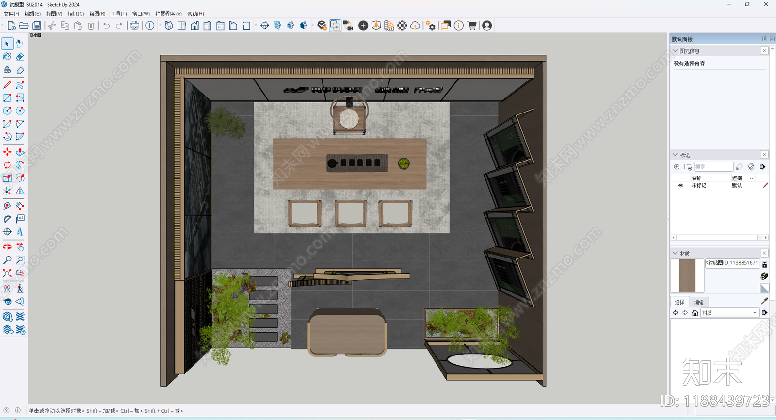The width and height of the screenshot is (776, 420).
Task: Open the 扩展程序(x) menu
Action: click(x=168, y=14)
